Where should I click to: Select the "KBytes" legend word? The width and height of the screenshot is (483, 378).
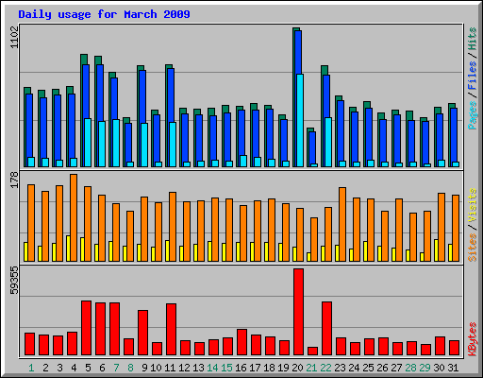click(473, 339)
